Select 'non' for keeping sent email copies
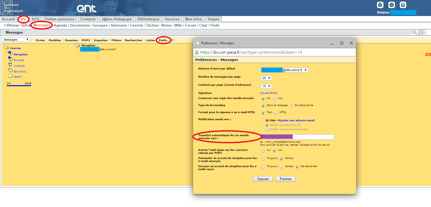This screenshot has height=207, width=431. click(x=274, y=99)
